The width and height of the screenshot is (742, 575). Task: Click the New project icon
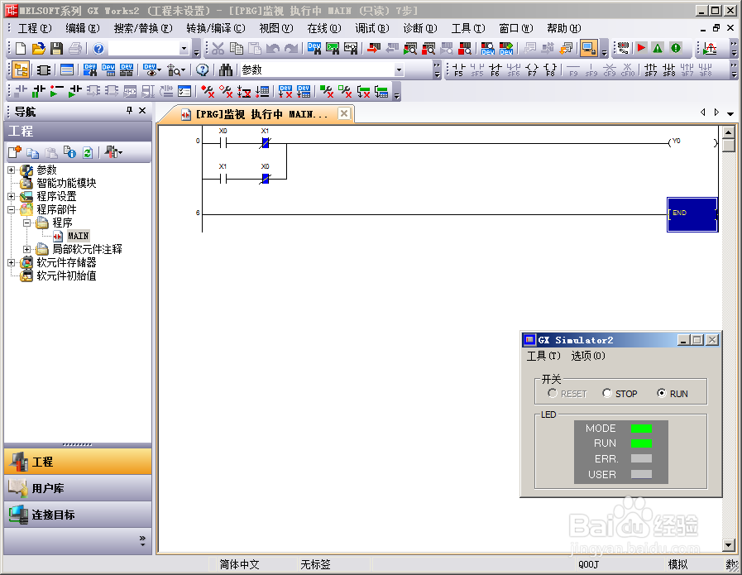click(x=21, y=48)
